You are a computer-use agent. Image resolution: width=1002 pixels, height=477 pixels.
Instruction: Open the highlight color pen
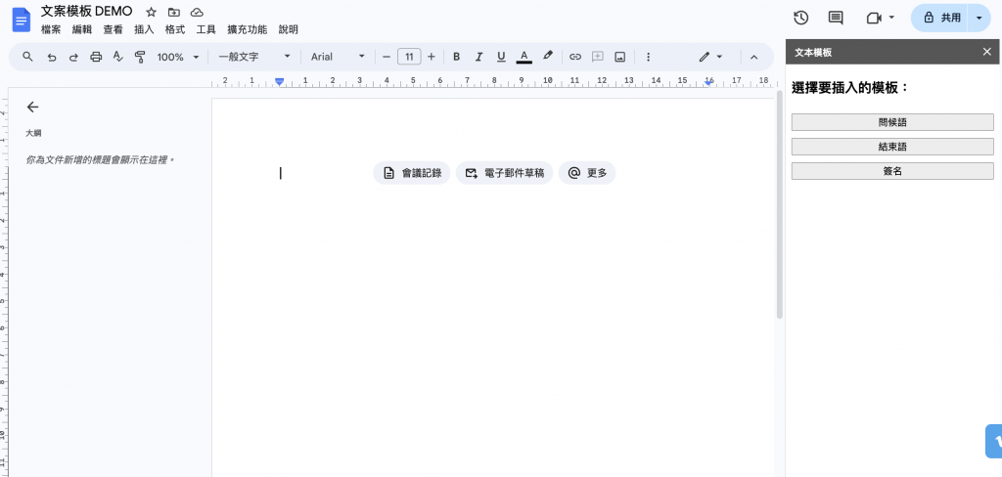[548, 57]
